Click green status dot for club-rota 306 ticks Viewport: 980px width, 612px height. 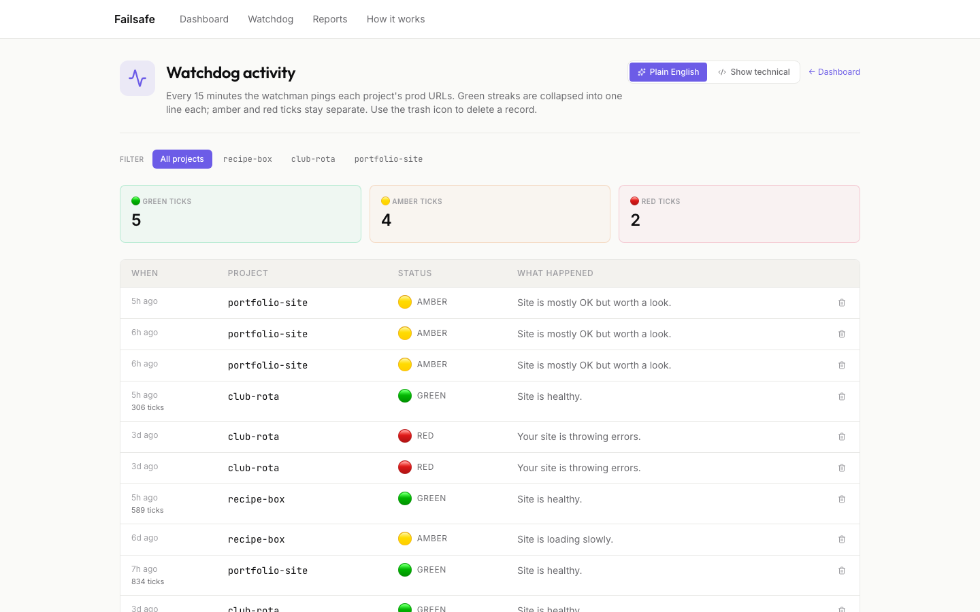tap(405, 396)
